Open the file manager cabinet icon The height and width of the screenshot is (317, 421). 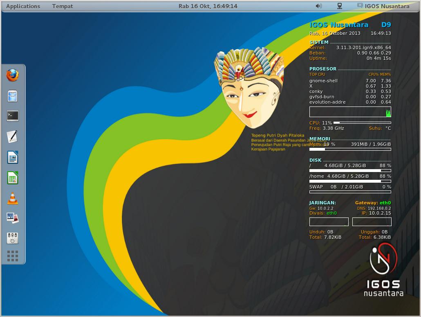point(13,96)
